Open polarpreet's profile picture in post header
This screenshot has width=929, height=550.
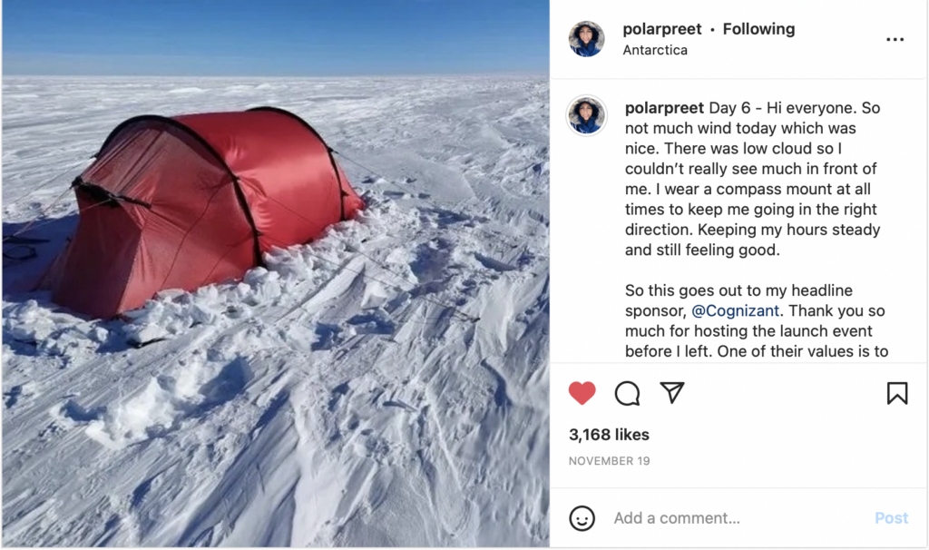(587, 38)
